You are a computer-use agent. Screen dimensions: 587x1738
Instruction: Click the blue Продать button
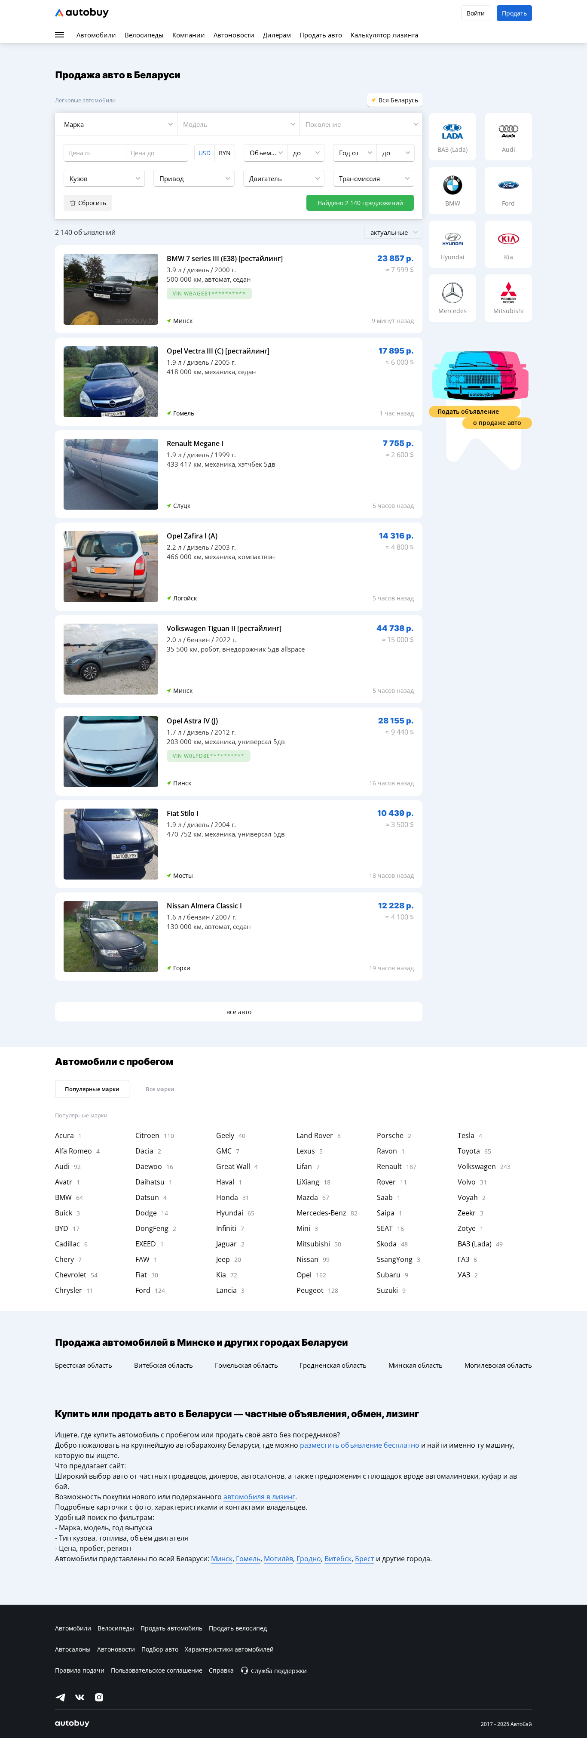tap(514, 13)
